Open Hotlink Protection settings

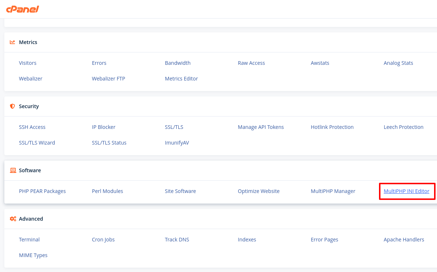point(332,127)
